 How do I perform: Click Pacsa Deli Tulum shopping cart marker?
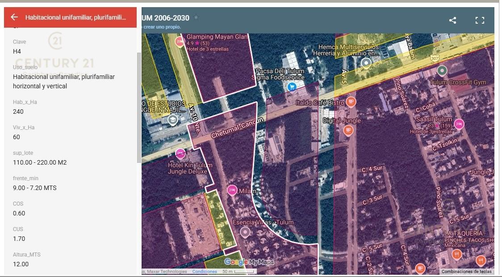292,87
